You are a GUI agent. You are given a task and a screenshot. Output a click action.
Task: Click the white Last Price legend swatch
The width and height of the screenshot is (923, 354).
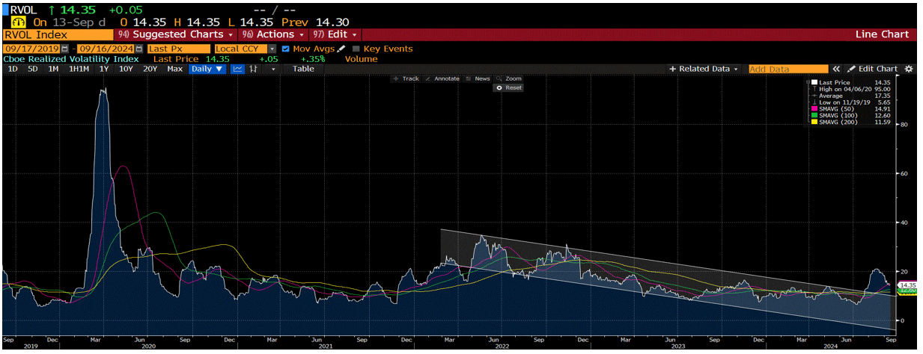click(814, 82)
